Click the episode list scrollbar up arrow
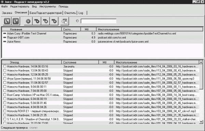This screenshot has width=205, height=131. [x=201, y=62]
